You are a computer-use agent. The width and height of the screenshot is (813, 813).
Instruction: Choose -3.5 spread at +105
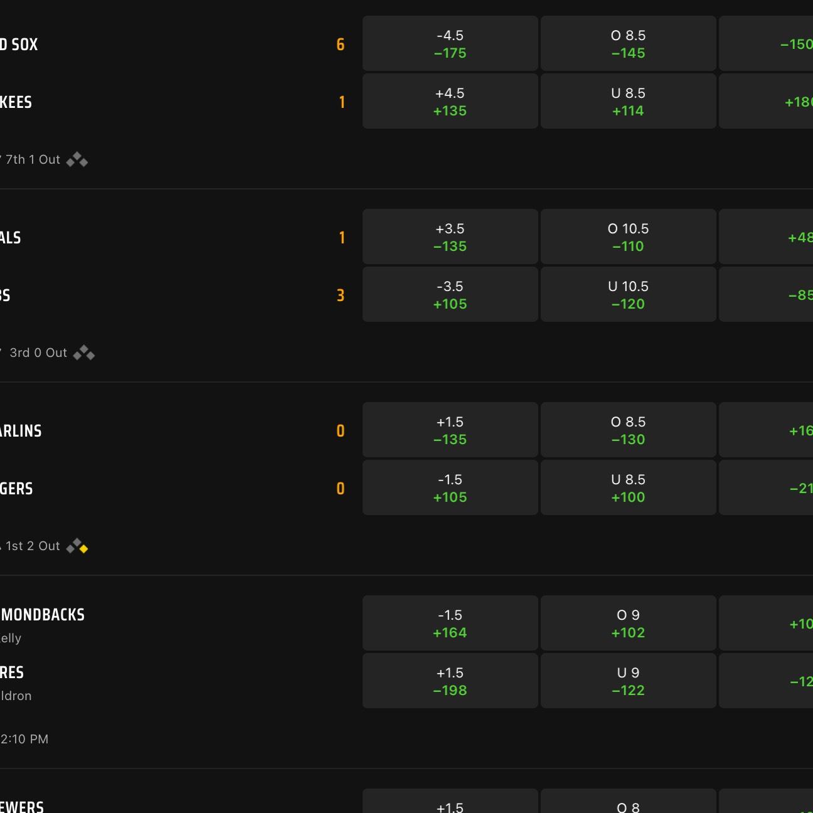(450, 295)
